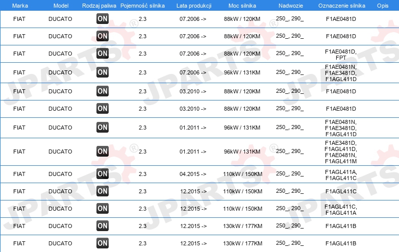Click '12.2015 ->' in F1AGL411C, F1AGL411A row
Screen dimensions: 399x252
193,209
